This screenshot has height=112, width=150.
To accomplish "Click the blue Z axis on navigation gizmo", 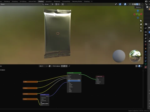I will (138, 11).
